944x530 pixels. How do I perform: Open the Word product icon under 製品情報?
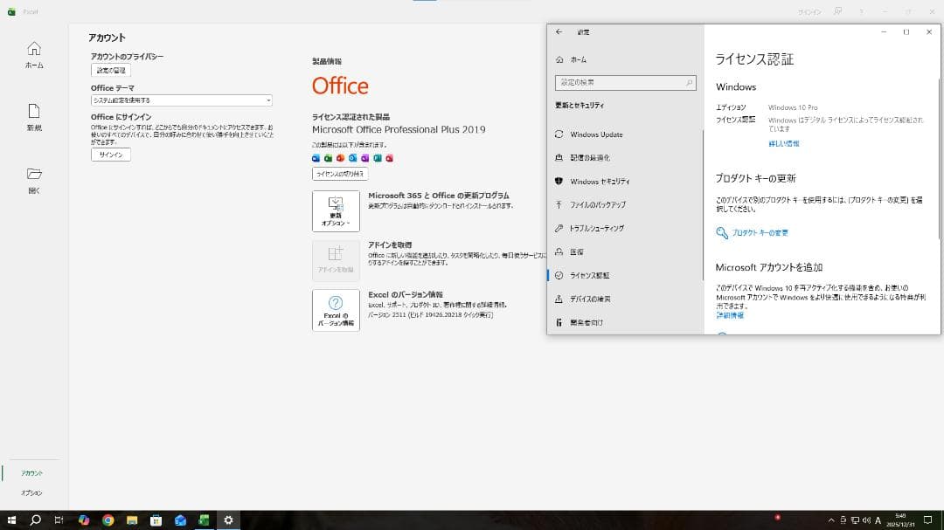[x=316, y=158]
